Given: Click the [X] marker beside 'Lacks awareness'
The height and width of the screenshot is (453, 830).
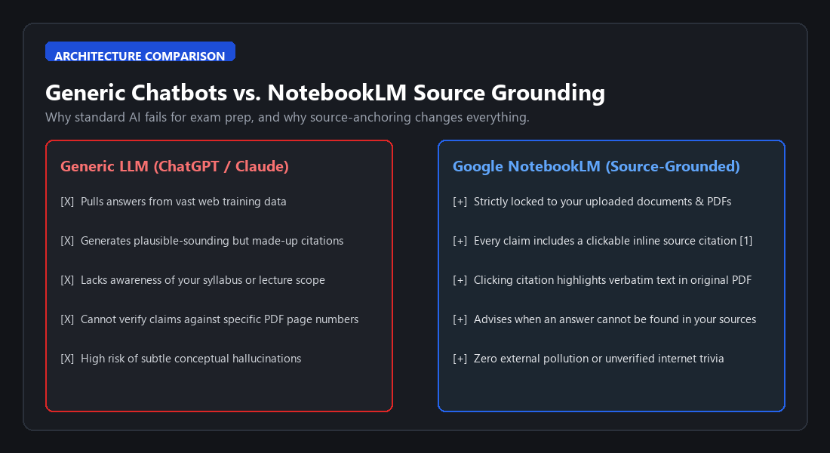Looking at the screenshot, I should coord(67,280).
